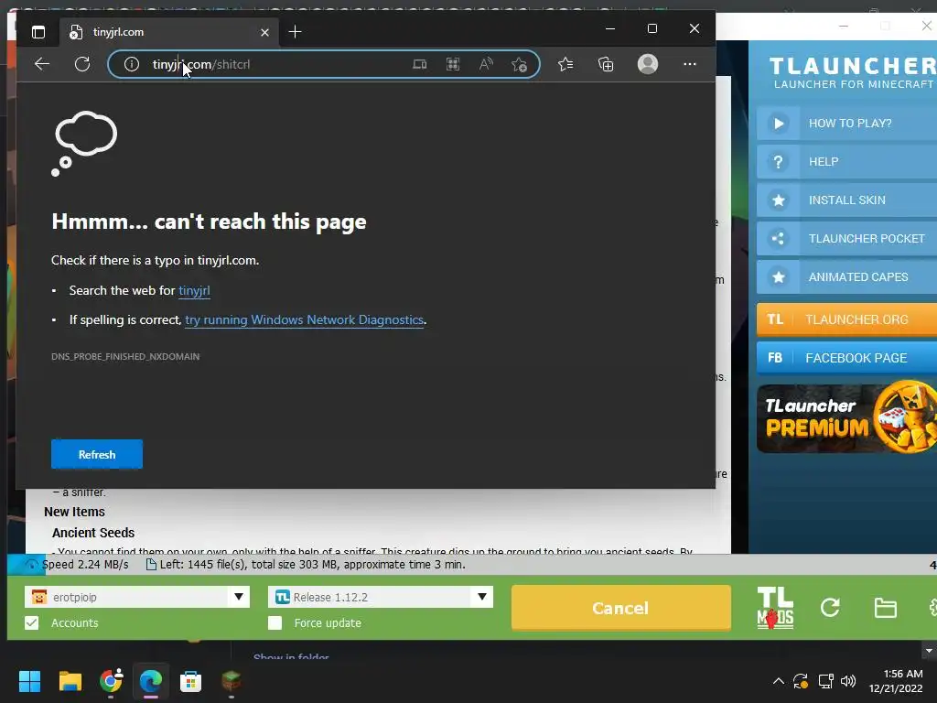Viewport: 937px width, 703px height.
Task: Go back in the Edge browser
Action: 42,64
